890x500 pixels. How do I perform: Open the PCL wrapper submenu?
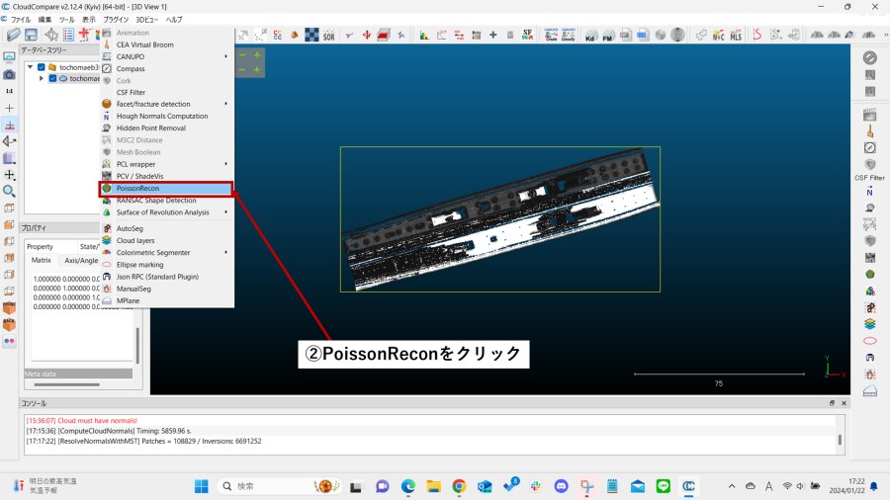[x=225, y=164]
